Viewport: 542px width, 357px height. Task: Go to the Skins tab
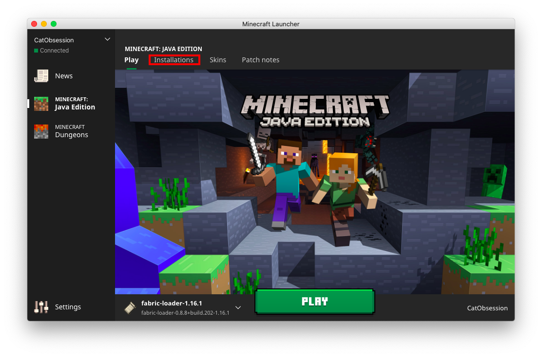(x=218, y=60)
